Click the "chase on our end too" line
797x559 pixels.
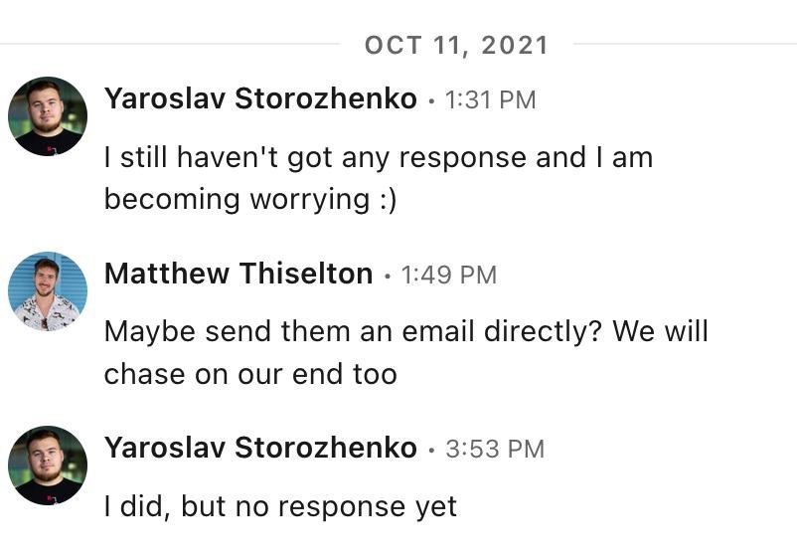click(250, 374)
